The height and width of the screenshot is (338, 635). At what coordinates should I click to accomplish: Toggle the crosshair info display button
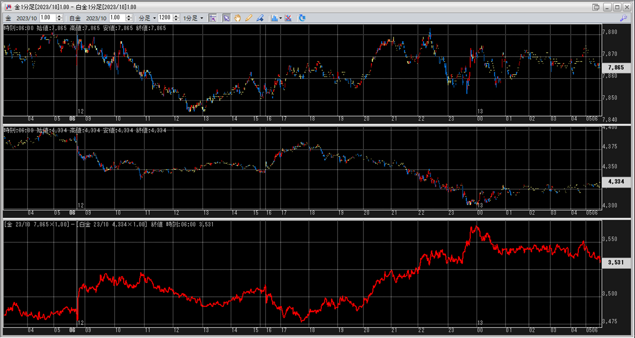[x=213, y=18]
